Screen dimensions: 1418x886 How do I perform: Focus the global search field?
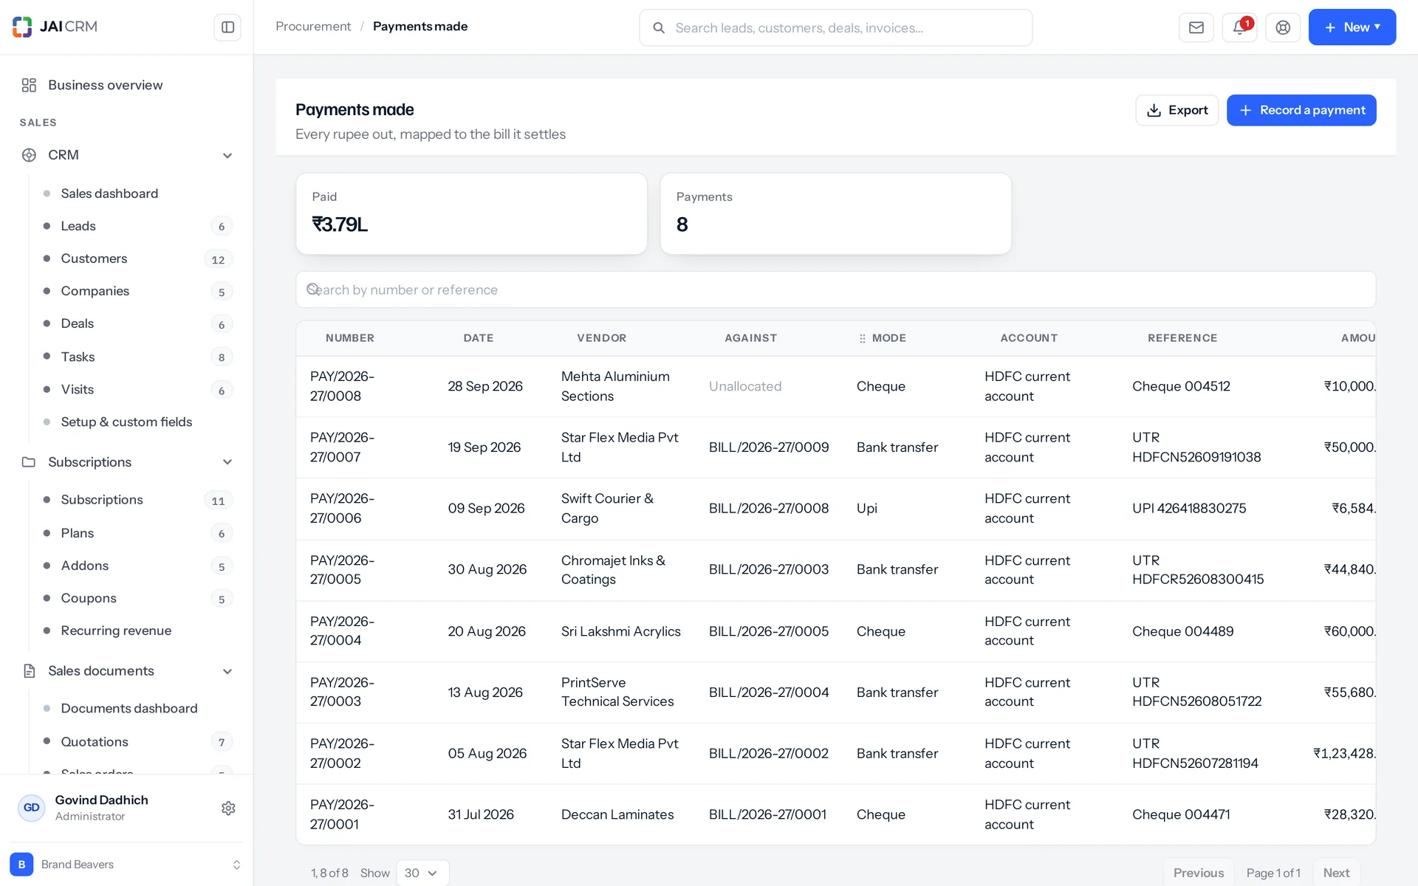(x=835, y=27)
